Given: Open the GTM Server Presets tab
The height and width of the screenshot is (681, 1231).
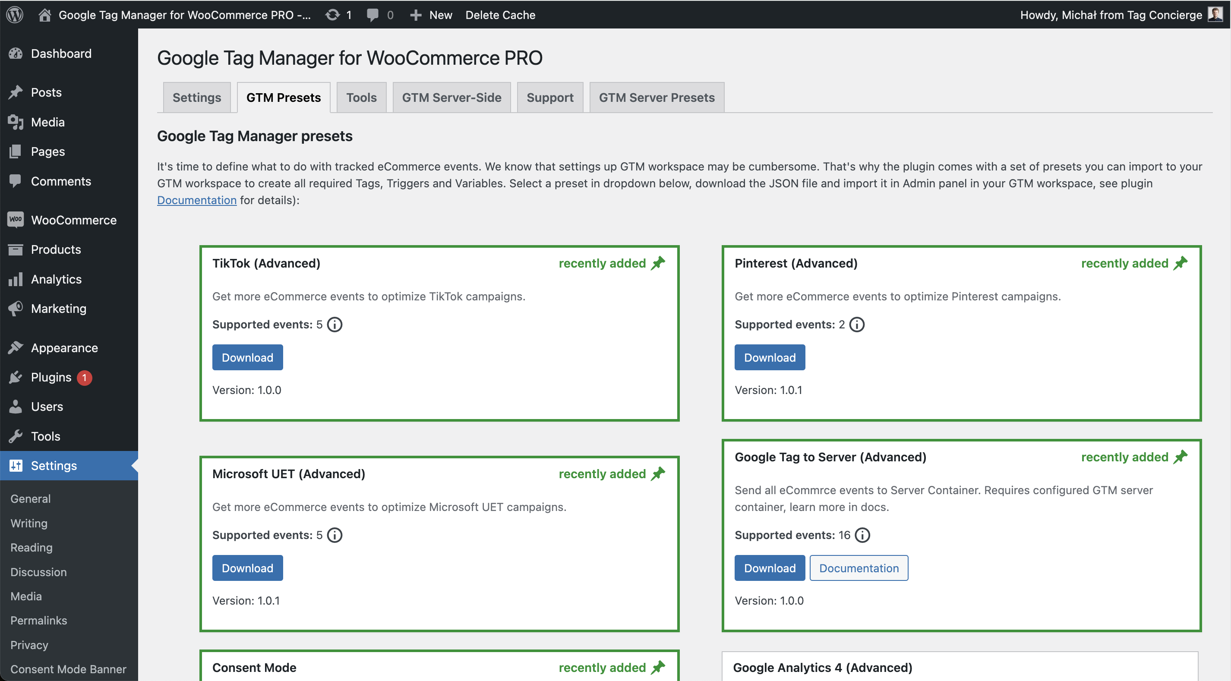Looking at the screenshot, I should [657, 98].
